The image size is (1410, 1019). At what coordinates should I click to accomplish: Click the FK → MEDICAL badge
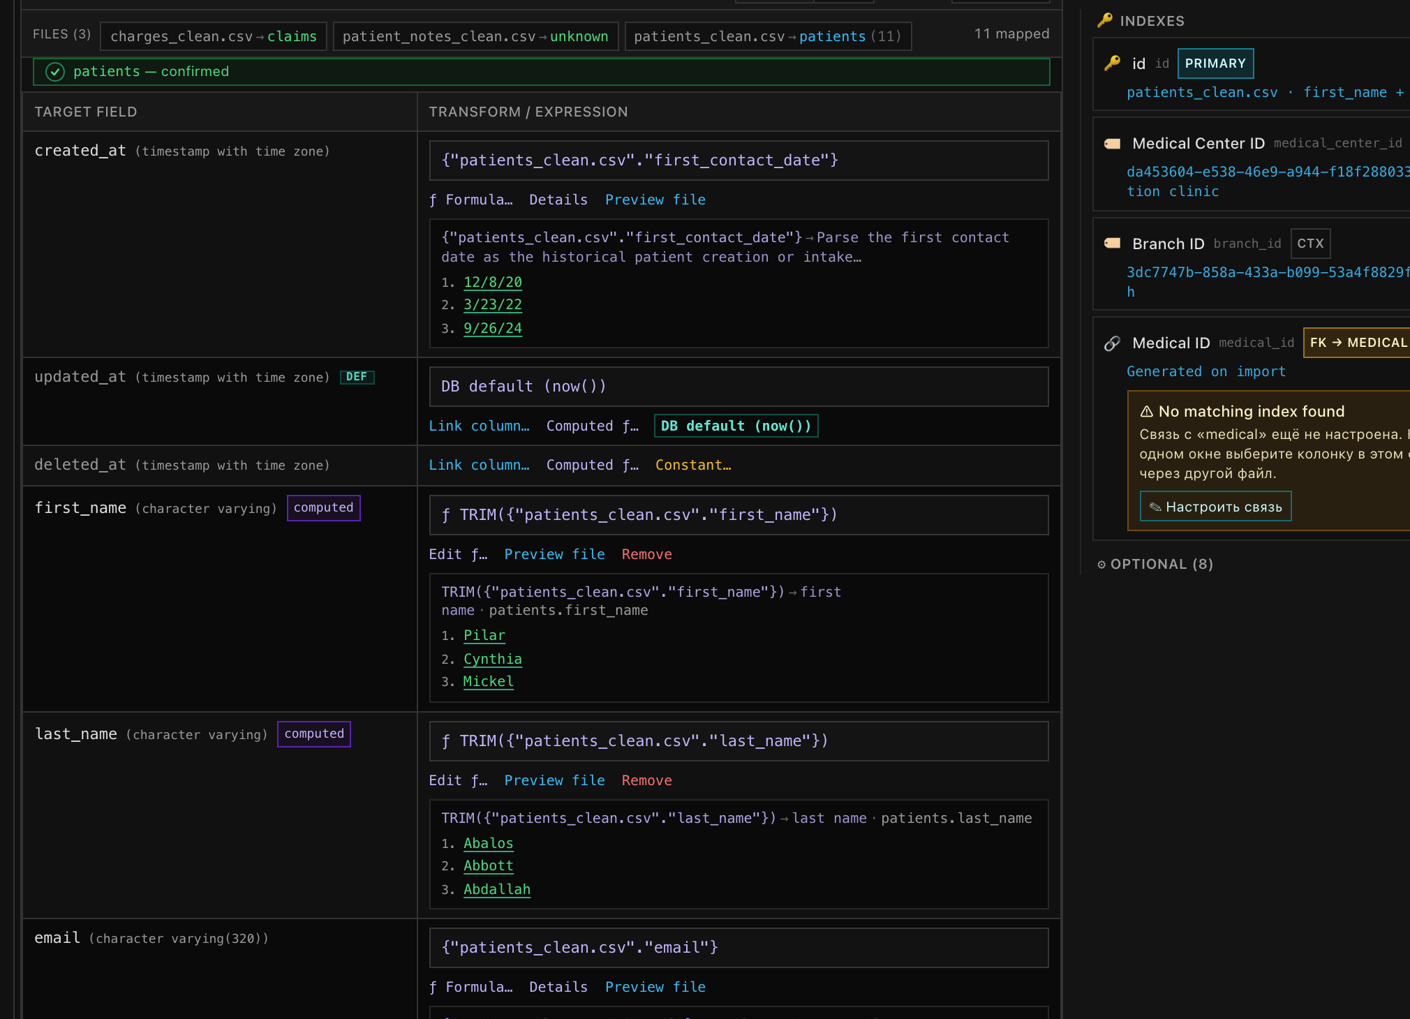coord(1357,343)
